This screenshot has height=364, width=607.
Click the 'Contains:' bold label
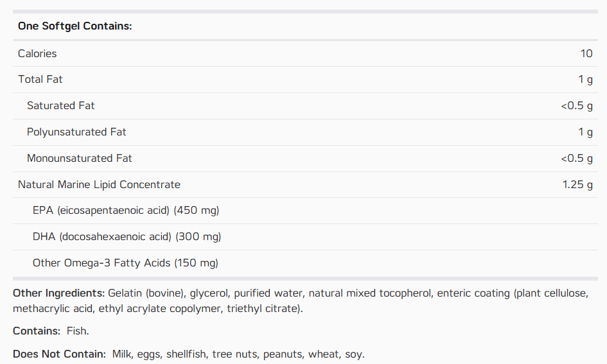pos(37,331)
